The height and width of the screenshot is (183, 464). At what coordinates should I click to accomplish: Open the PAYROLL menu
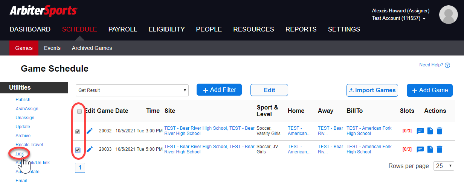coord(123,29)
